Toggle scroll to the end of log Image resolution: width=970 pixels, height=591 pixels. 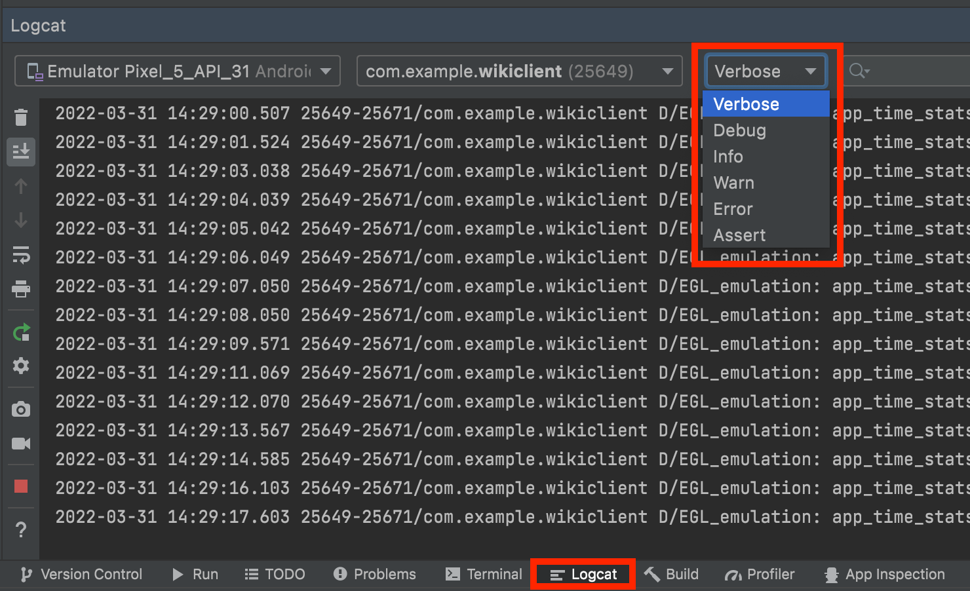click(21, 151)
